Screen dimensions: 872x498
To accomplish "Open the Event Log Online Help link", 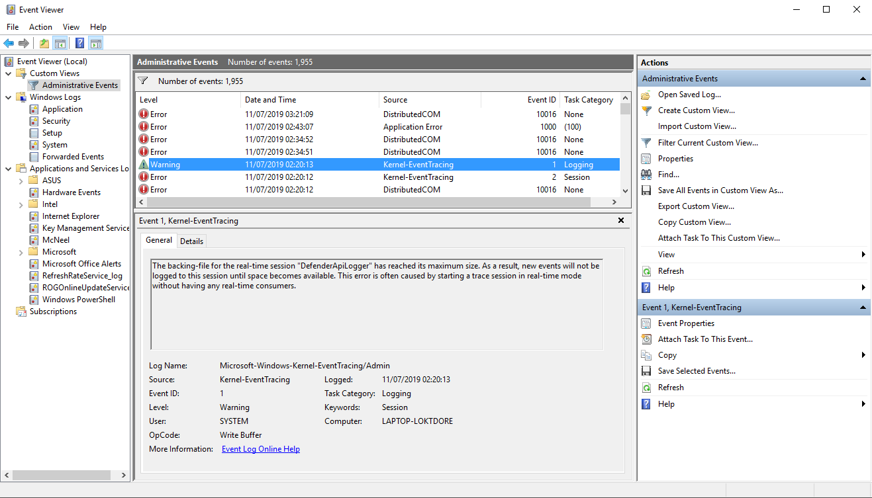I will click(x=261, y=449).
